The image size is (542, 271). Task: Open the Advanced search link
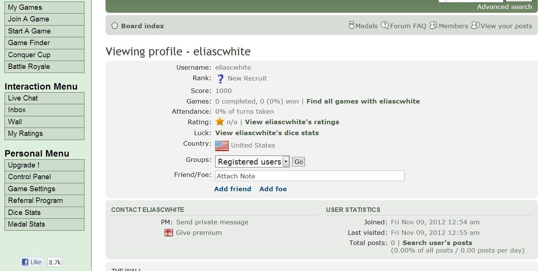point(504,7)
